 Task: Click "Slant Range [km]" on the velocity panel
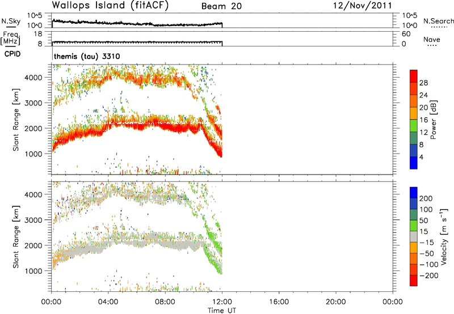coord(16,237)
